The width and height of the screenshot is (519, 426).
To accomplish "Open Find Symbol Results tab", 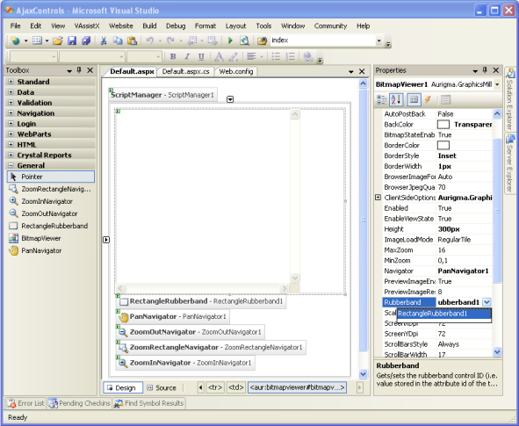I will point(149,403).
